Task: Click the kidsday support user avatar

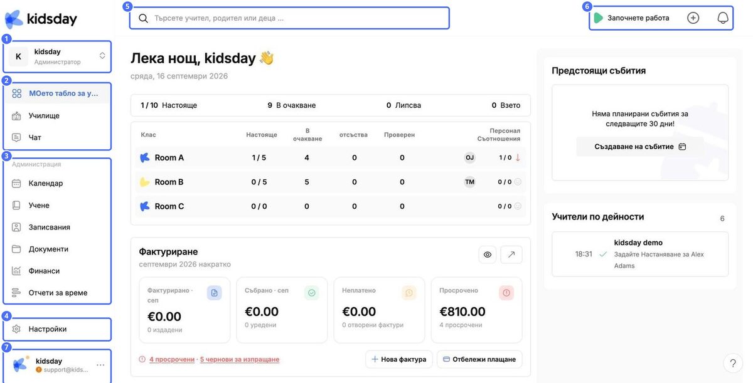Action: pyautogui.click(x=21, y=365)
